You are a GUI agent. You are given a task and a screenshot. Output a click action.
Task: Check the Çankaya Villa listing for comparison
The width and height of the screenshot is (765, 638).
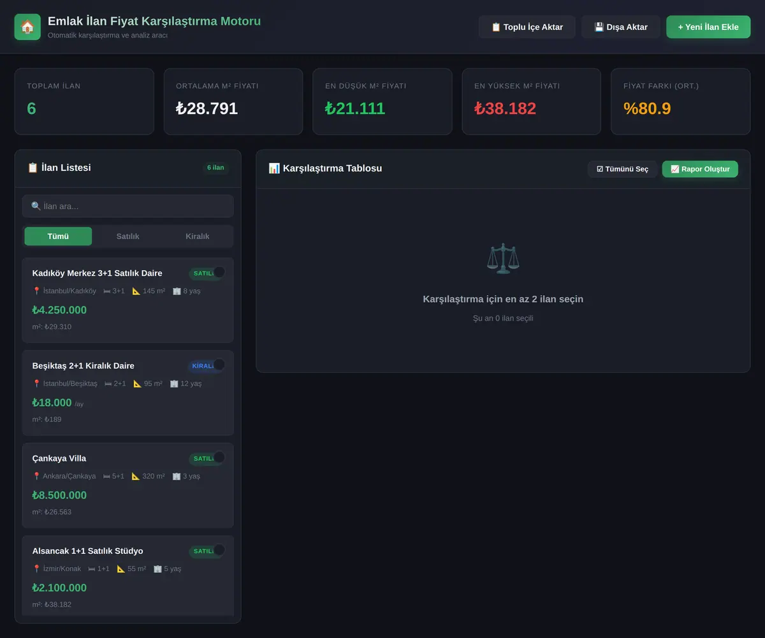pos(219,457)
